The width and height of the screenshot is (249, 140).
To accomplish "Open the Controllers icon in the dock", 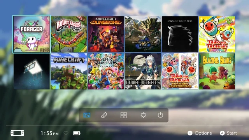I will pyautogui.click(x=104, y=115).
